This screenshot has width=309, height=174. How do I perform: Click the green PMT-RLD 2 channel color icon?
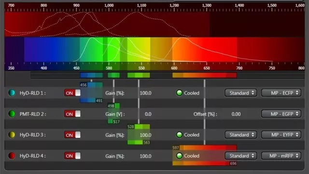(12, 114)
